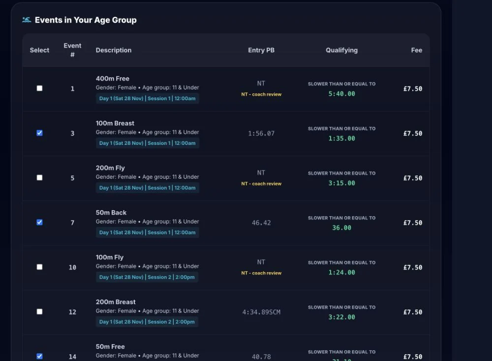
Task: Deselect the 50m Back event checkbox
Action: 39,222
